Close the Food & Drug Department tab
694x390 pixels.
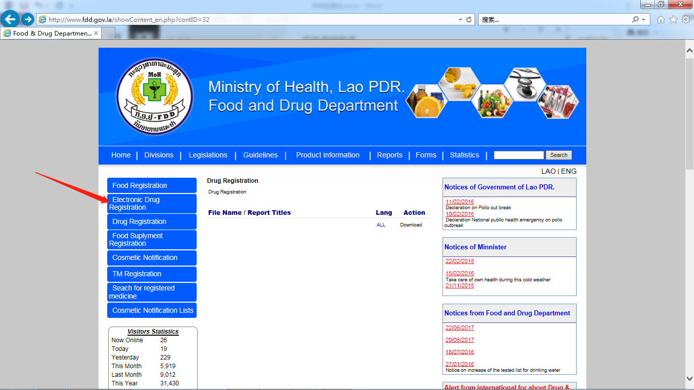(96, 33)
